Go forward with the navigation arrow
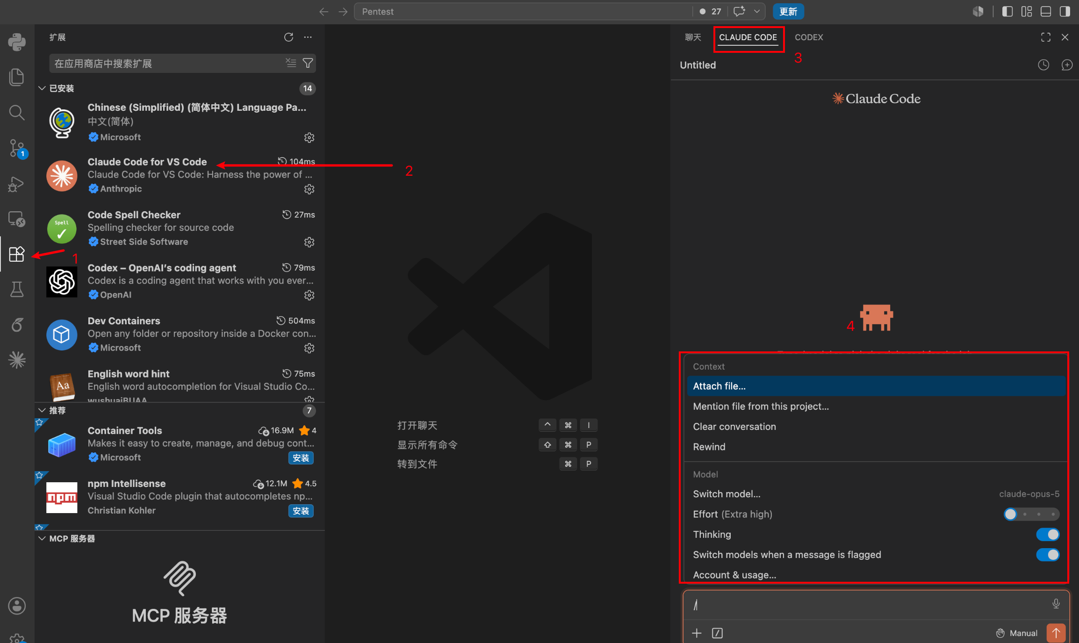The height and width of the screenshot is (643, 1079). point(343,12)
